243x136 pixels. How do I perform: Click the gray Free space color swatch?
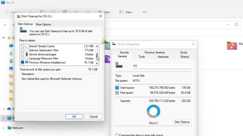click(x=117, y=93)
